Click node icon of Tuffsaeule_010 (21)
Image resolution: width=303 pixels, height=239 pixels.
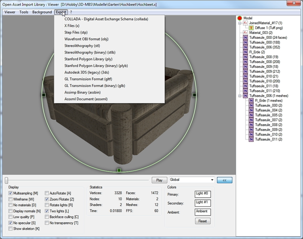pos(245,76)
